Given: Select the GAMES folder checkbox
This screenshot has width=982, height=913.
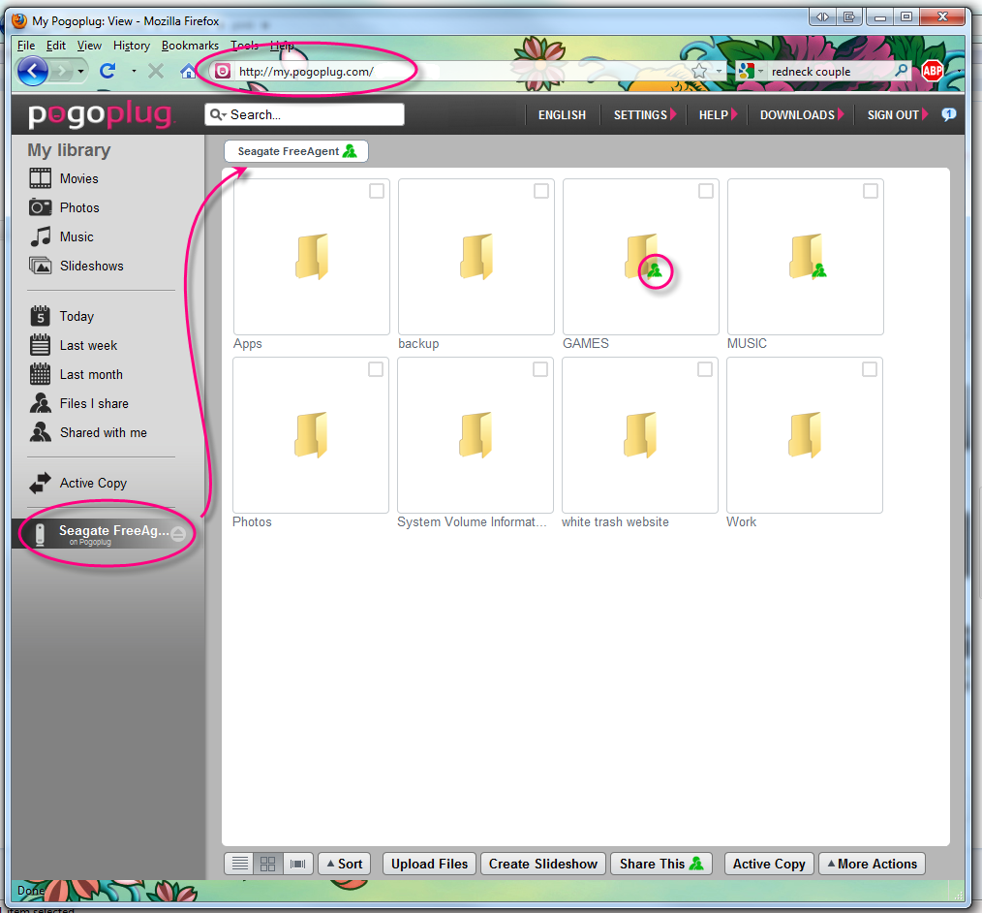Looking at the screenshot, I should tap(706, 191).
